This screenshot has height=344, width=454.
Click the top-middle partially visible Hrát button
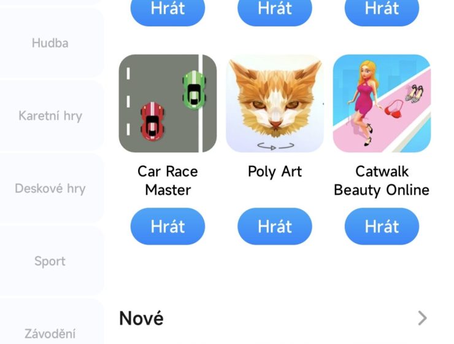coord(275,12)
